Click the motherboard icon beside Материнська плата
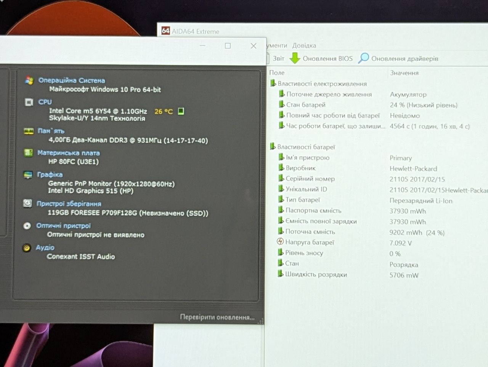 tap(28, 153)
